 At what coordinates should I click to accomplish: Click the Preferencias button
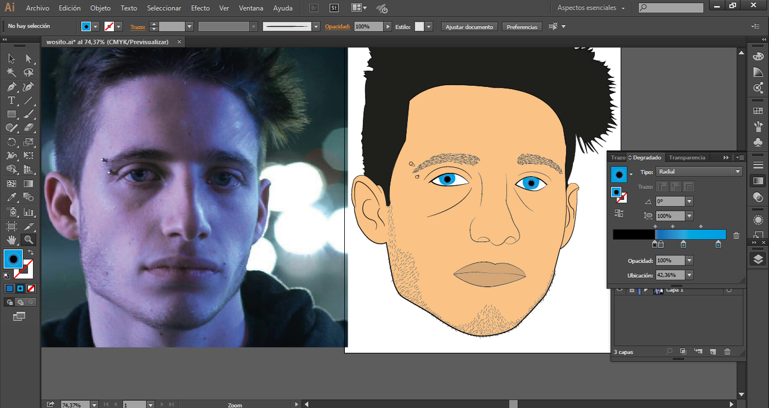pyautogui.click(x=521, y=26)
